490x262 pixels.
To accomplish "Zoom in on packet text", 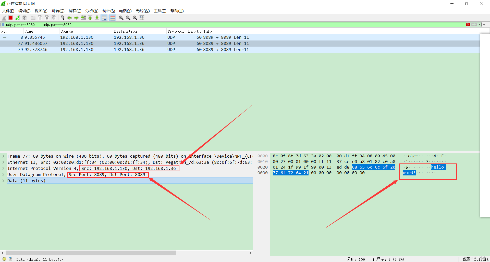I will pos(121,18).
